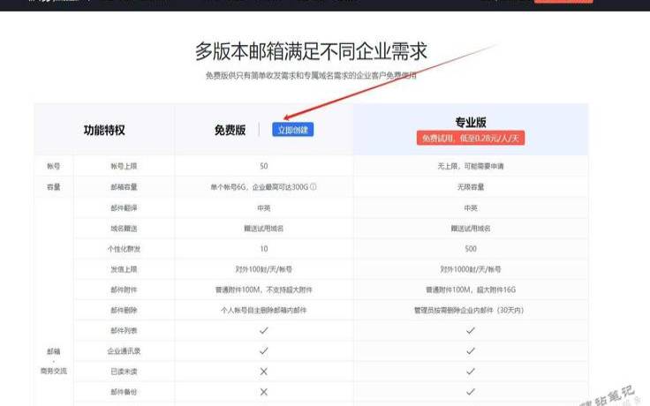Click the value 500 for 个性化群发
The image size is (650, 406).
point(471,249)
